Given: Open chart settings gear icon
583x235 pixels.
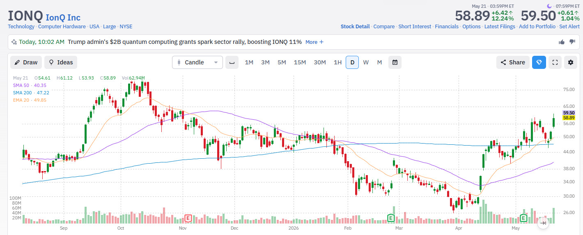Looking at the screenshot, I should click(570, 62).
